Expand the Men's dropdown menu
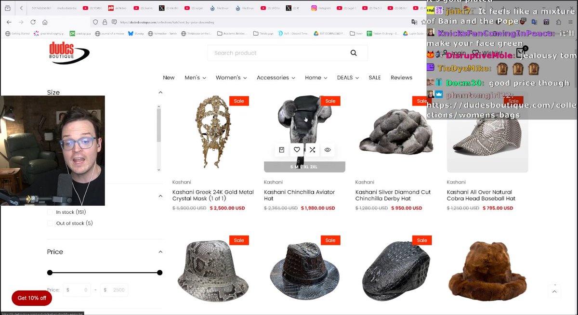578x315 pixels. tap(195, 78)
